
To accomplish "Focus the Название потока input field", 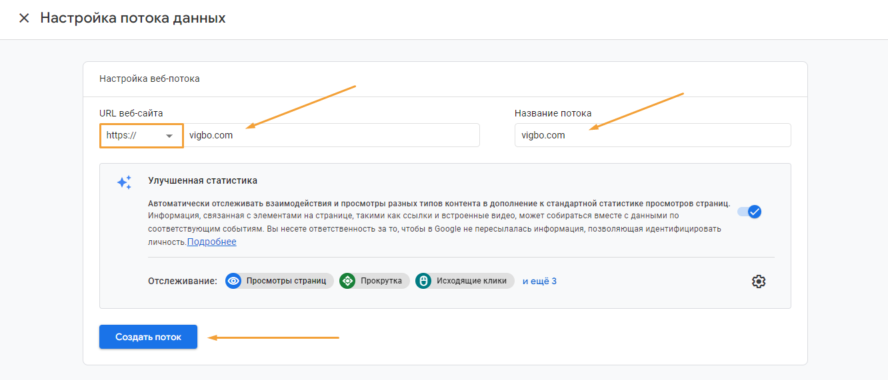I will tap(653, 135).
